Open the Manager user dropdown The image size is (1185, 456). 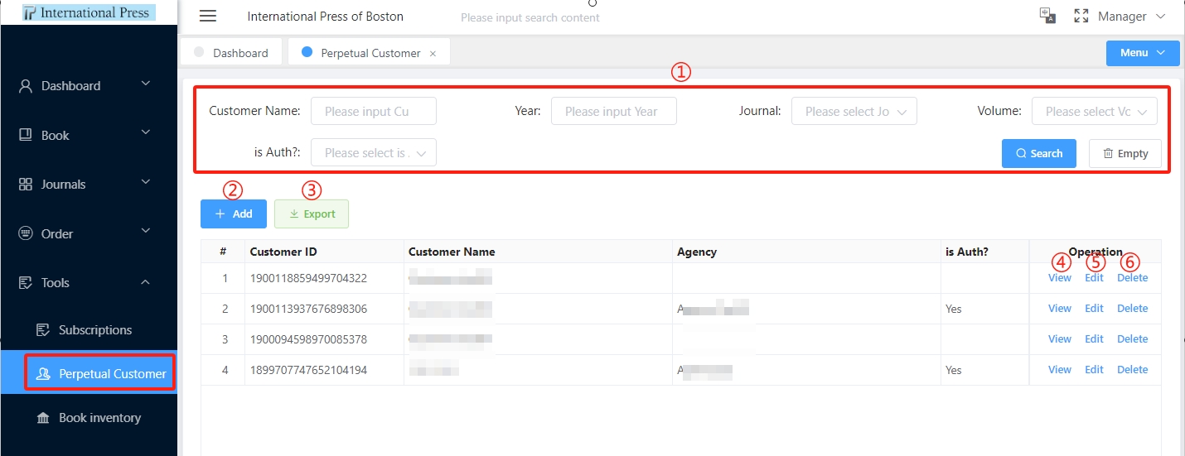click(x=1131, y=17)
